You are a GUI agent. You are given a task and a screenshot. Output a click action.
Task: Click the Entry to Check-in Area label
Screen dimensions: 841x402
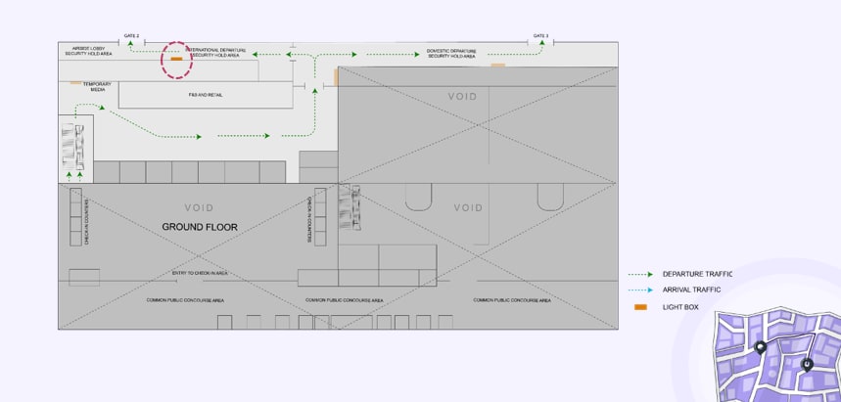pyautogui.click(x=200, y=273)
